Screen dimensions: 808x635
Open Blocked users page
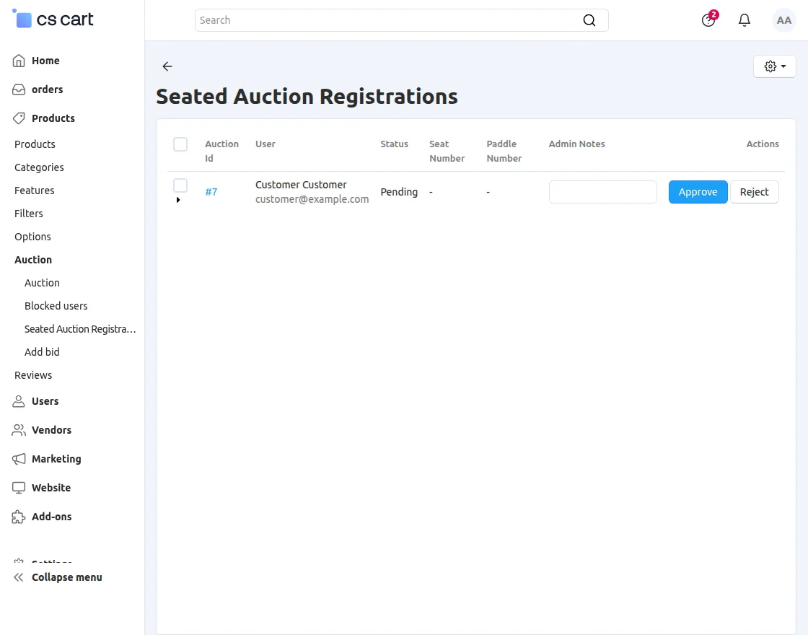click(x=56, y=306)
